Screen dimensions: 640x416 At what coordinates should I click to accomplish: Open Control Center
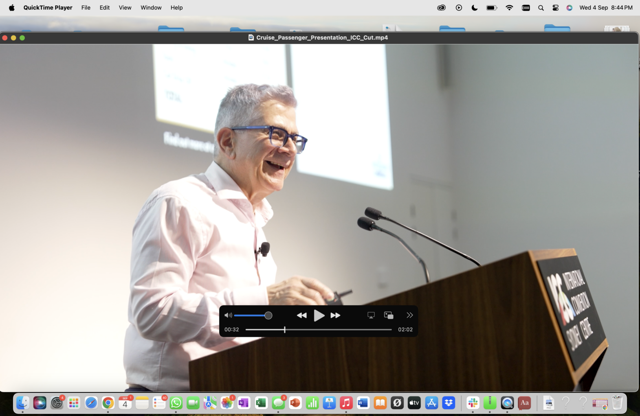tap(555, 8)
